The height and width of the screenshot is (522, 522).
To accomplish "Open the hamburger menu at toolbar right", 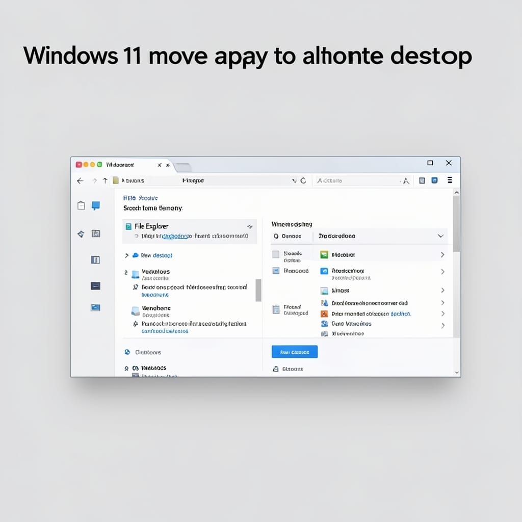I will 450,180.
